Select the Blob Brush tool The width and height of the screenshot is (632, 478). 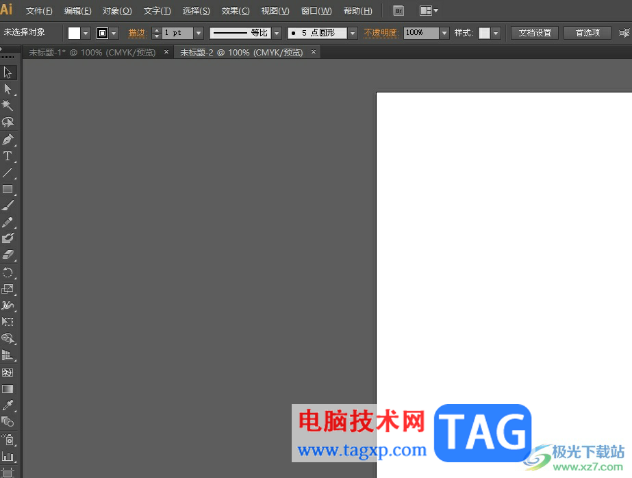click(x=8, y=238)
